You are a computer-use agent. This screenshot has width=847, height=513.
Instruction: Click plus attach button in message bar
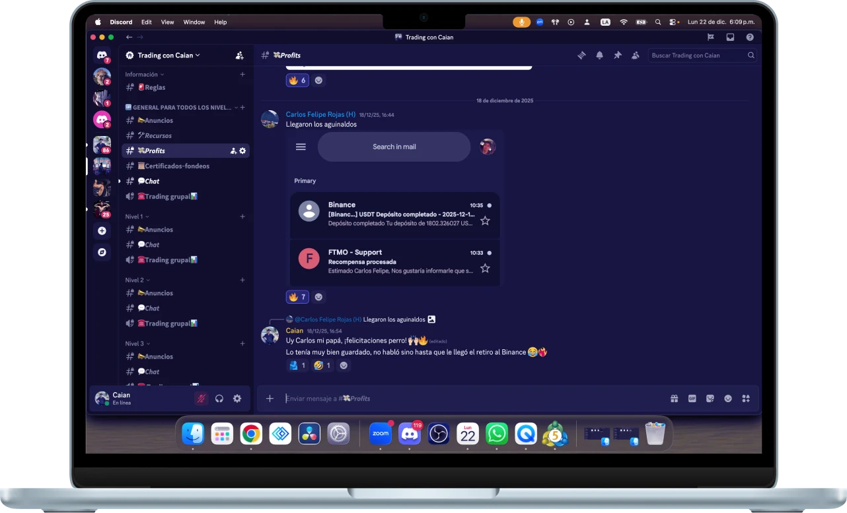[x=270, y=398]
